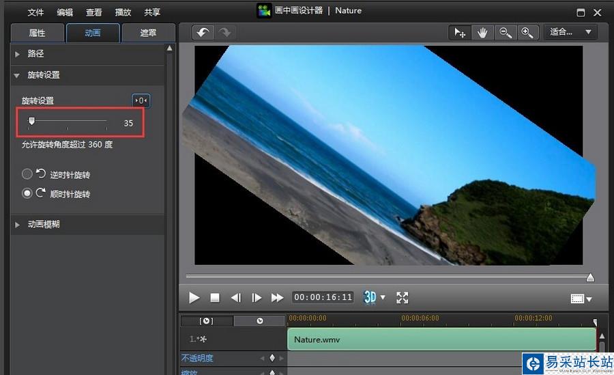This screenshot has height=375, width=614.
Task: Open the 编辑 menu
Action: pyautogui.click(x=65, y=12)
